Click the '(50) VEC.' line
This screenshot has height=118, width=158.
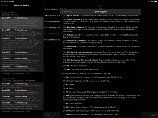[x=80, y=69]
